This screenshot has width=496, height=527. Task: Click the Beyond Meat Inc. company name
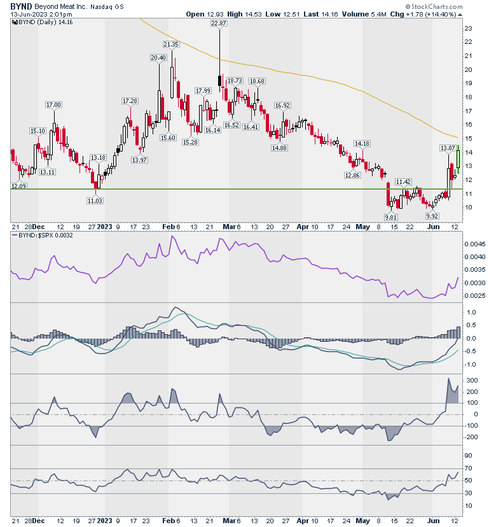61,6
